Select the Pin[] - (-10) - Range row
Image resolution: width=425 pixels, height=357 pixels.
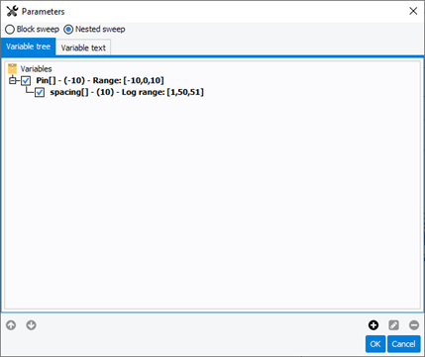(x=100, y=80)
